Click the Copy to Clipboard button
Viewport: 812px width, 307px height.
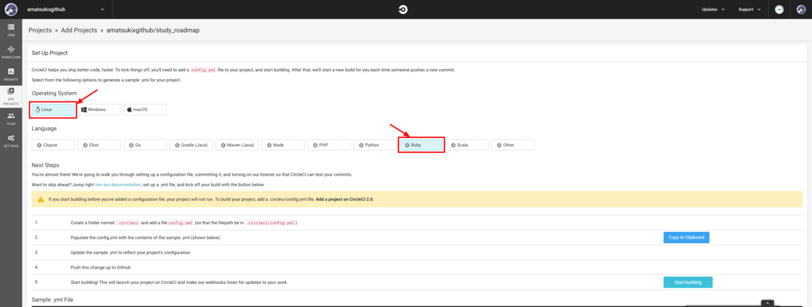(x=686, y=237)
